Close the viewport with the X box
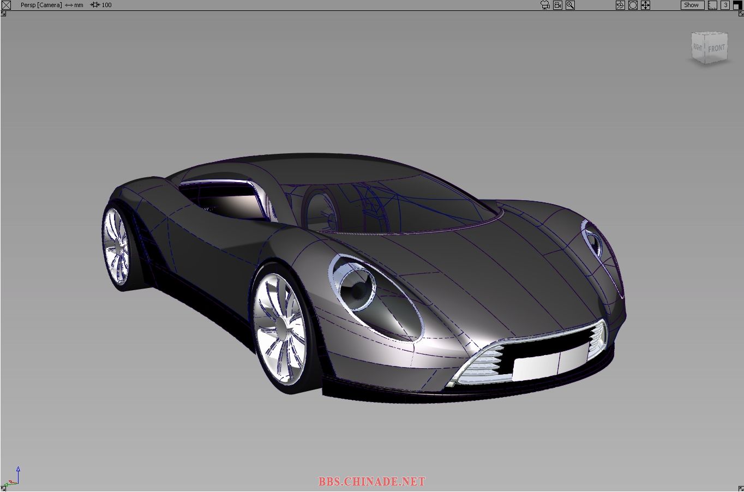This screenshot has width=744, height=492. (x=6, y=5)
